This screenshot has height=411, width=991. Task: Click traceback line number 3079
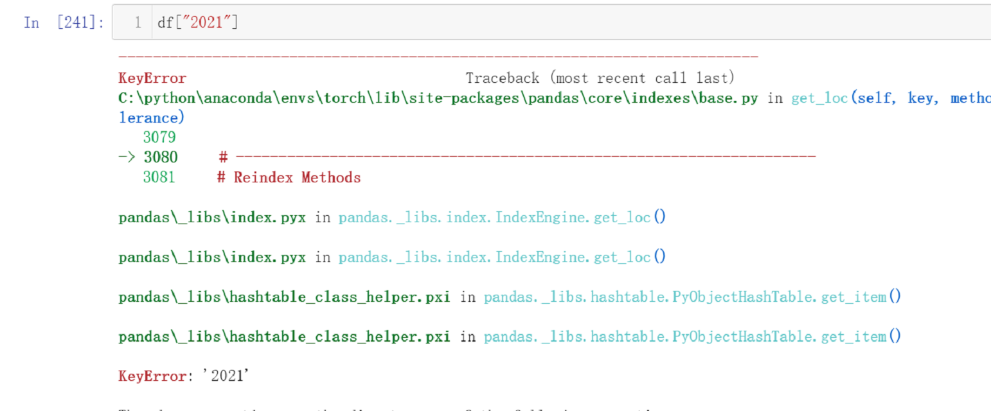159,137
